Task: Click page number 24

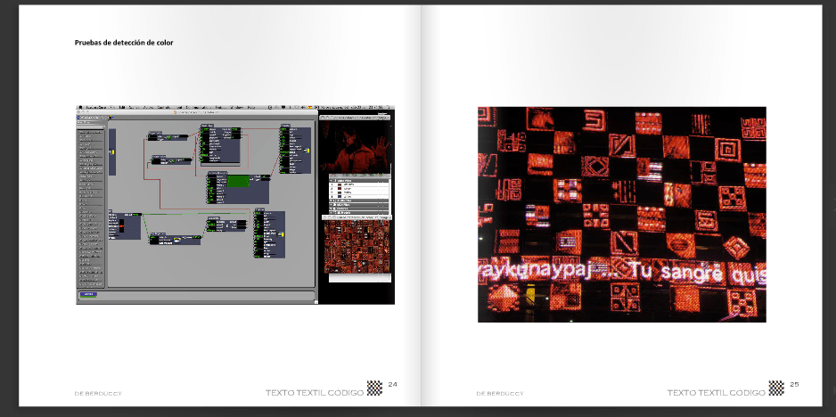Action: (392, 385)
